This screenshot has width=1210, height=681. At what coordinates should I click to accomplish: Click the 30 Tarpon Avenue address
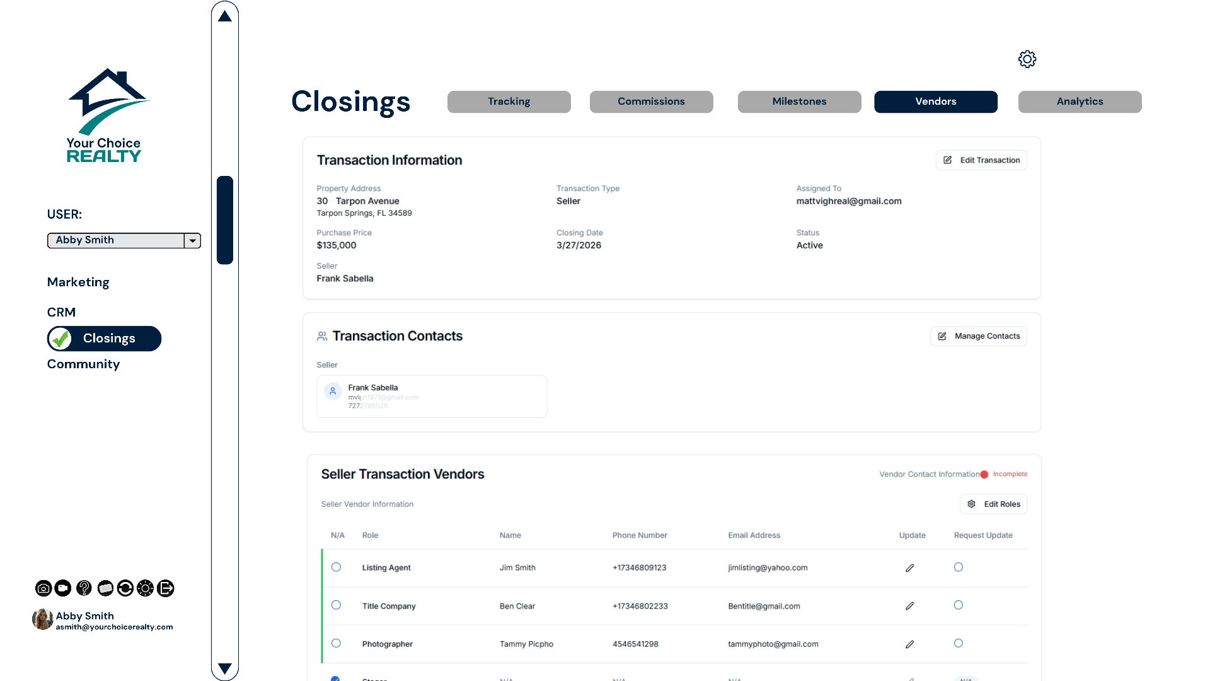[358, 201]
